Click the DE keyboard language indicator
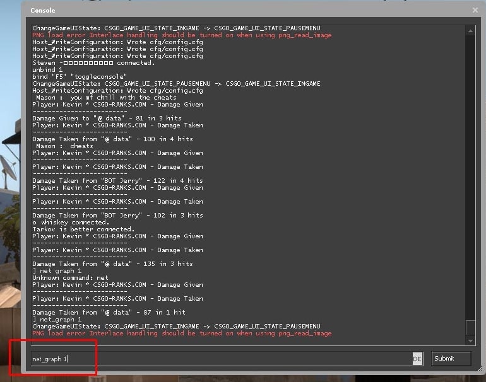 417,359
